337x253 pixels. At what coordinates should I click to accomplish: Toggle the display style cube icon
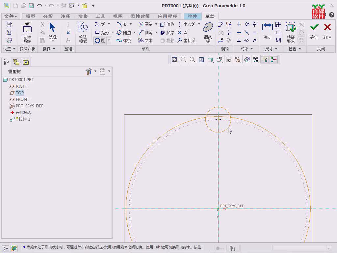point(210,60)
